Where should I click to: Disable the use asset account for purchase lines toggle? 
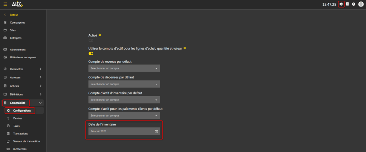tap(91, 53)
